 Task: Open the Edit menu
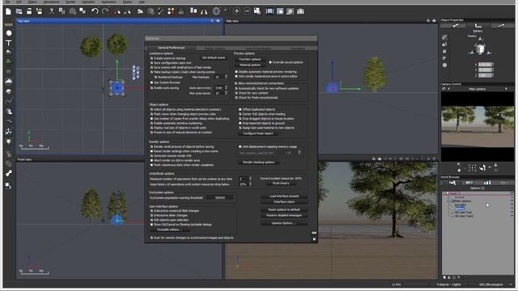[x=19, y=2]
